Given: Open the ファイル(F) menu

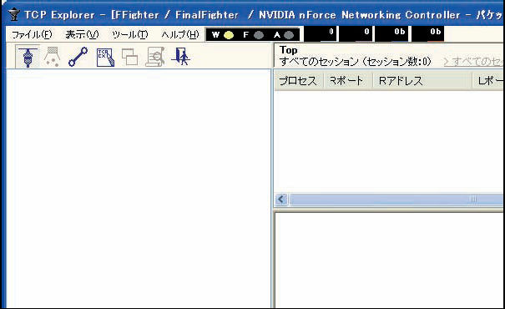Looking at the screenshot, I should click(x=32, y=34).
